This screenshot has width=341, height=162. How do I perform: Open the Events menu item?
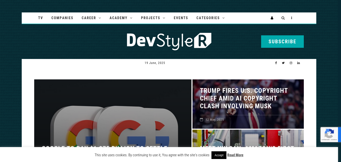pos(181,18)
